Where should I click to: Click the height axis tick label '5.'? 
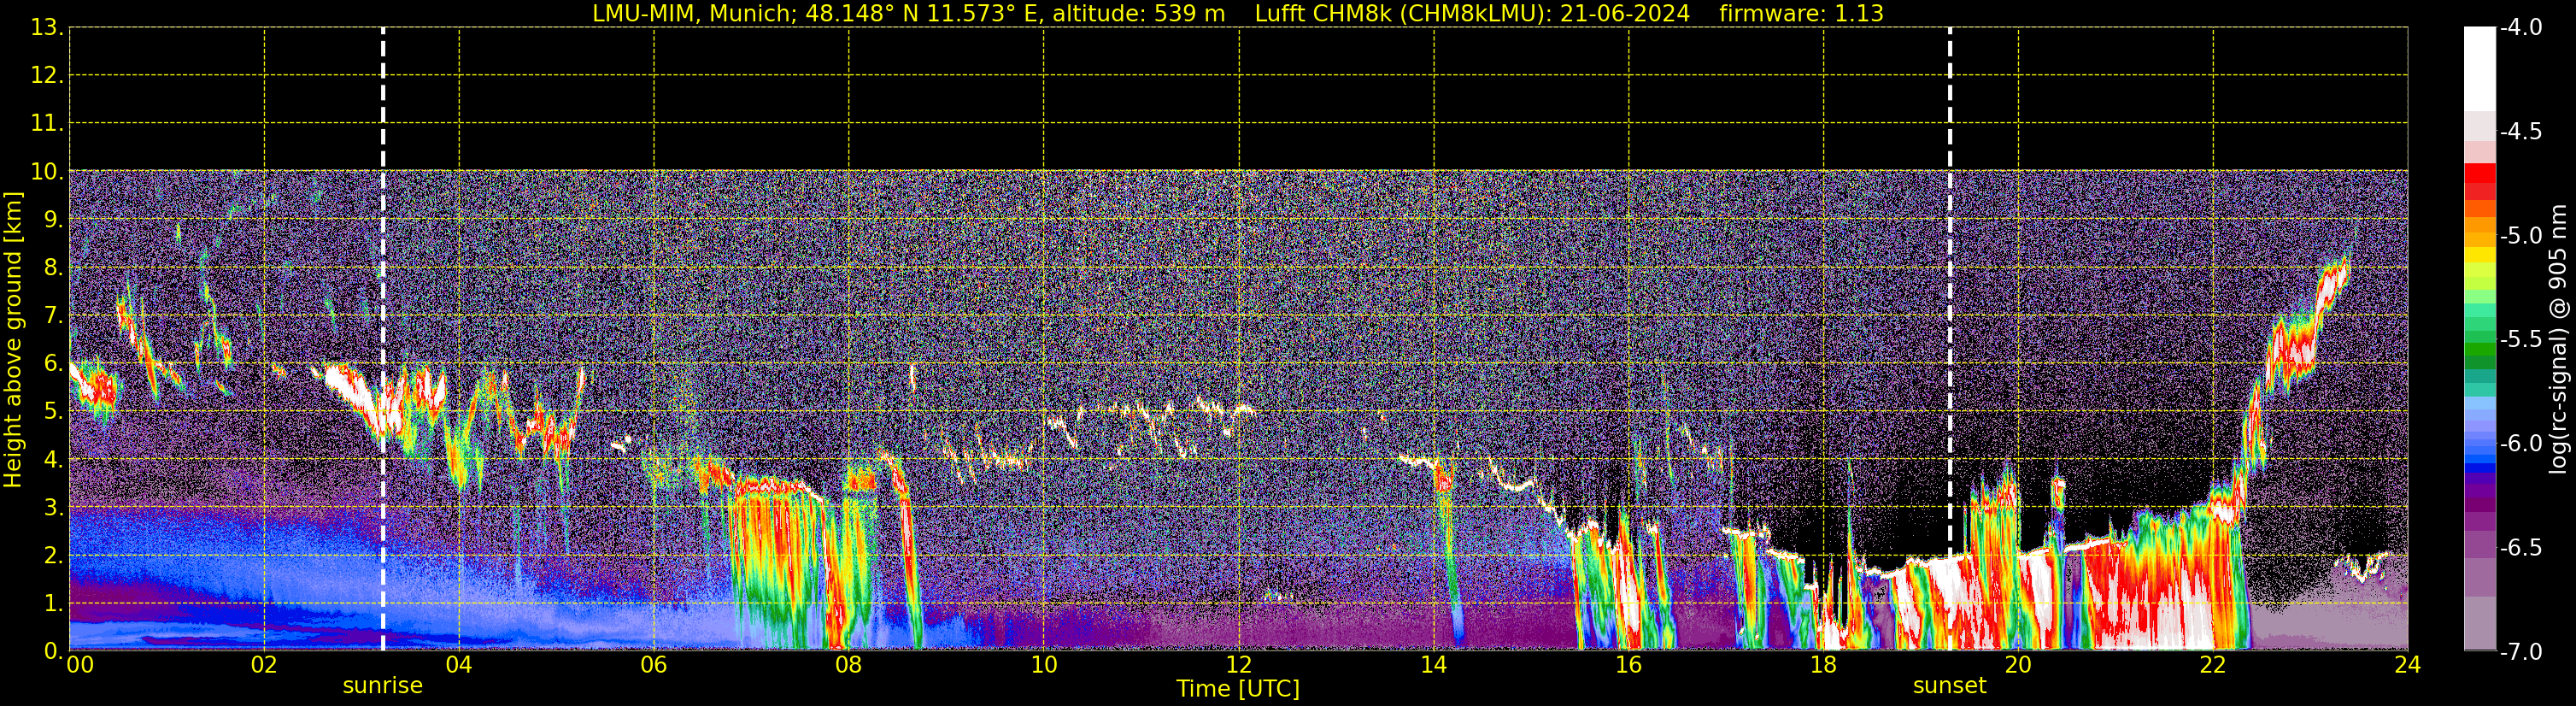(x=52, y=412)
